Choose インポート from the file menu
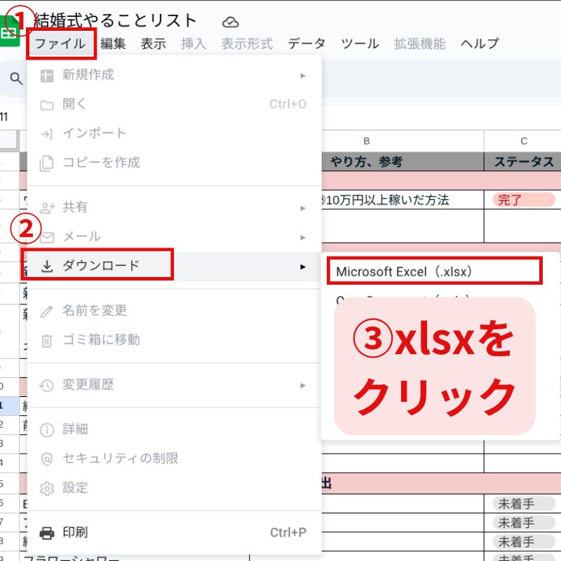 pos(174,133)
